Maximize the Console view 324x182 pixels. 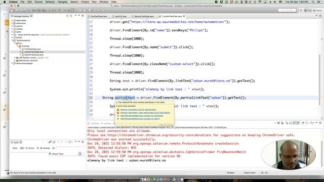(320, 123)
